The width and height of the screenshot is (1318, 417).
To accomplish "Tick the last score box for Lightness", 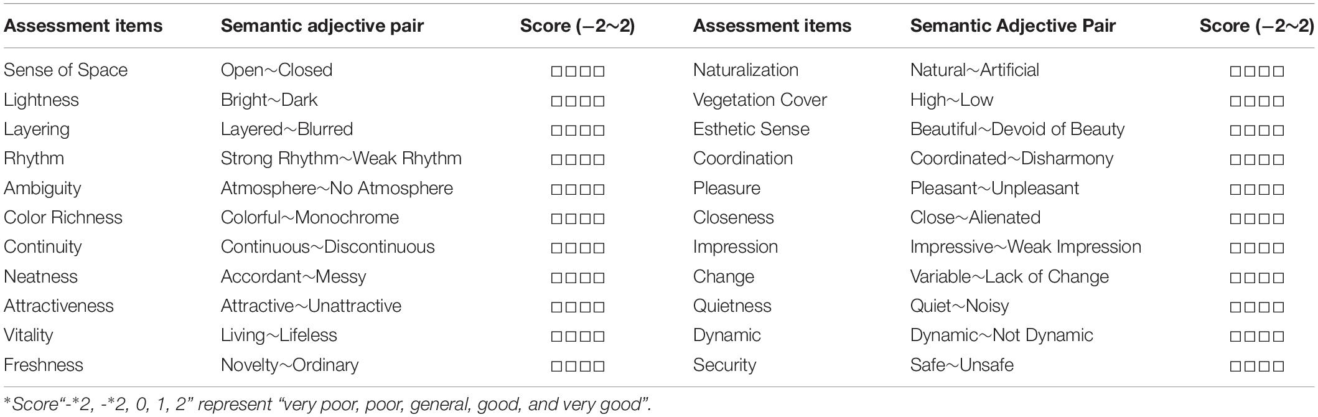I will click(599, 101).
